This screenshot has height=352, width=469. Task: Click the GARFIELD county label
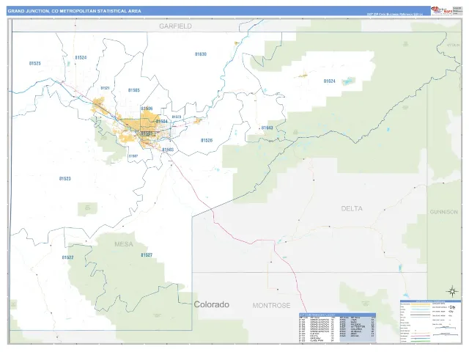click(x=175, y=26)
